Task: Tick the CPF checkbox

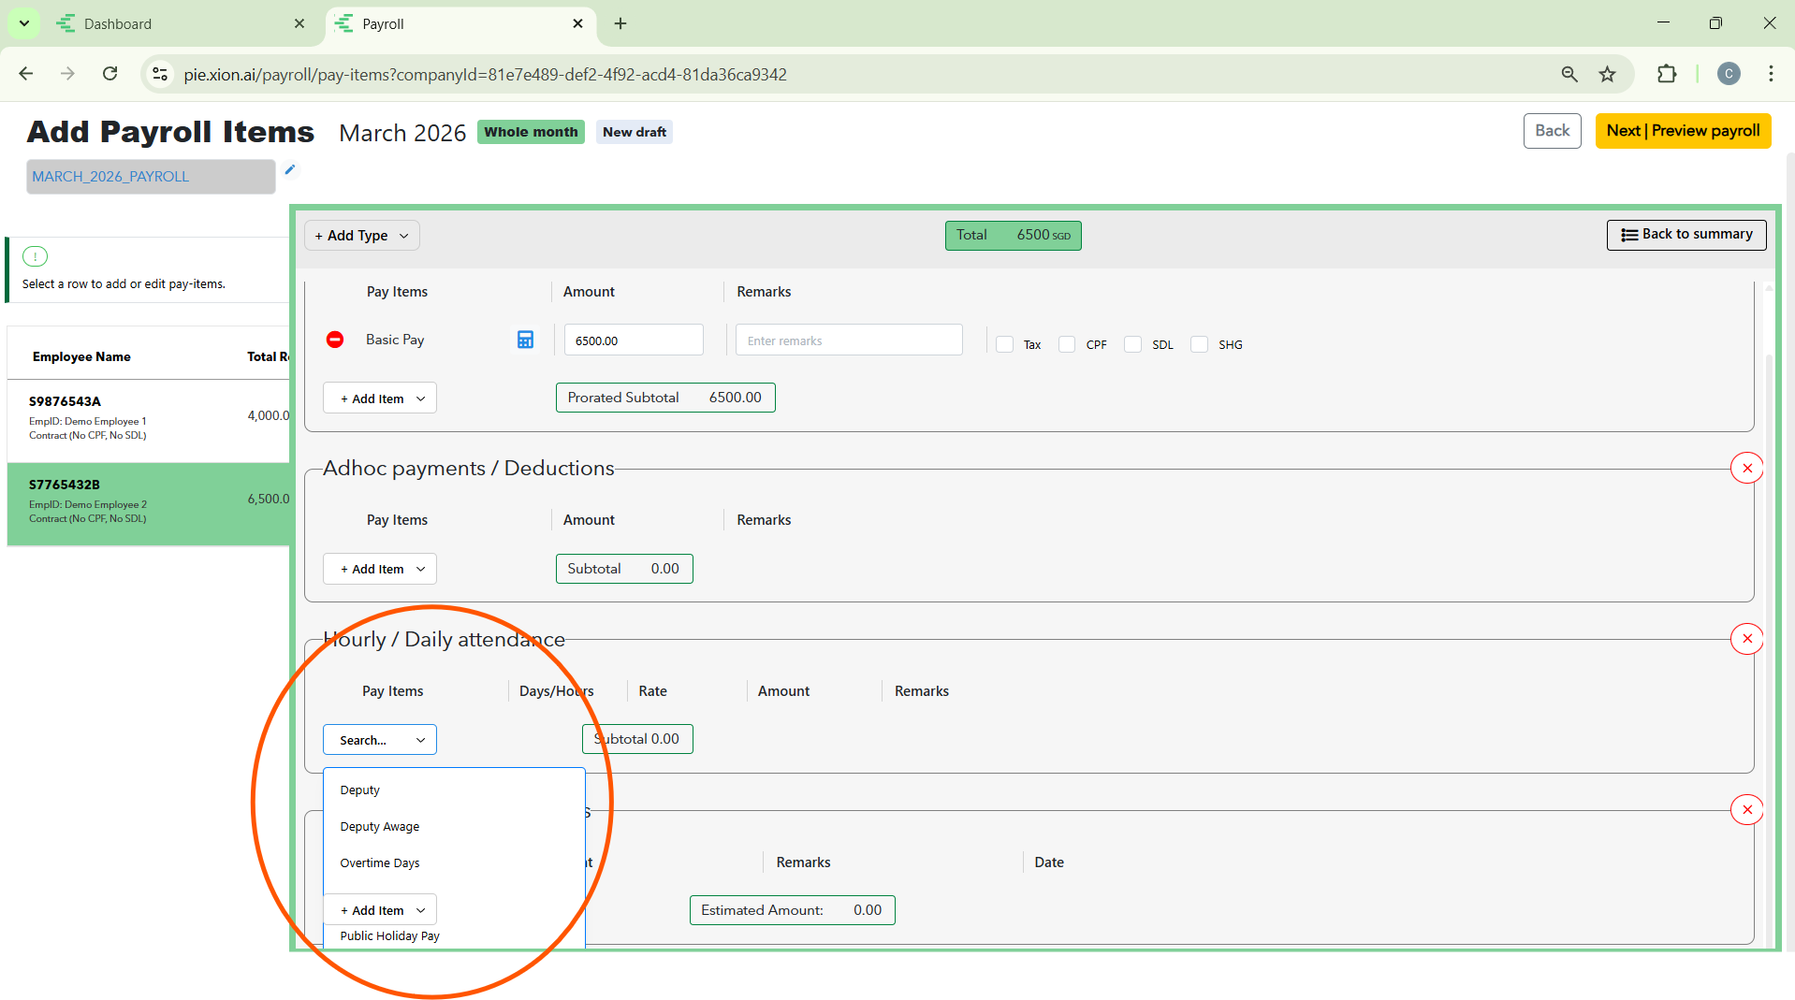Action: pyautogui.click(x=1067, y=344)
